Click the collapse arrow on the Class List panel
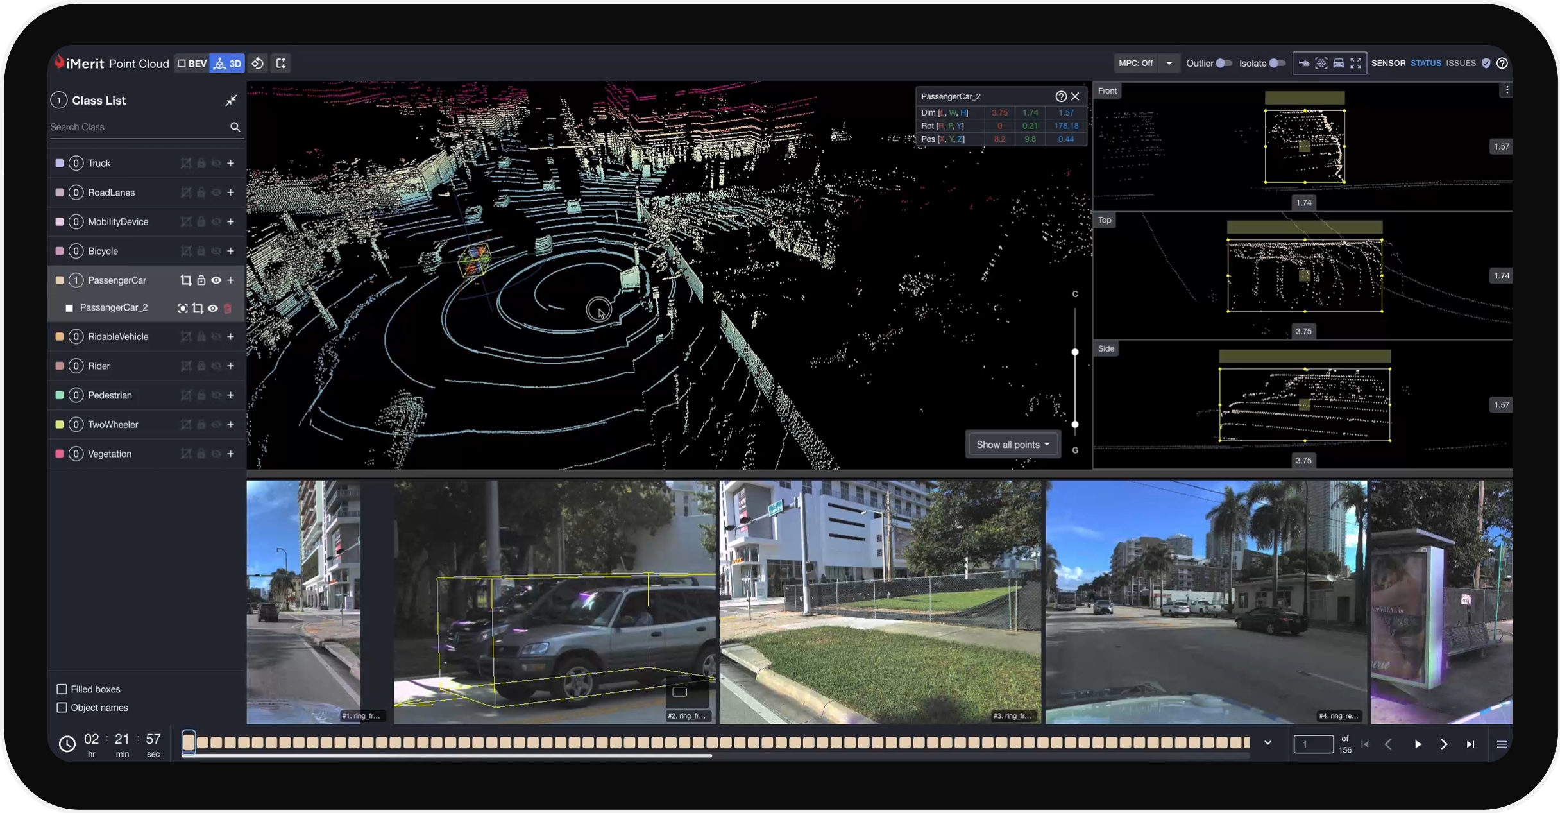1560x813 pixels. [x=231, y=100]
